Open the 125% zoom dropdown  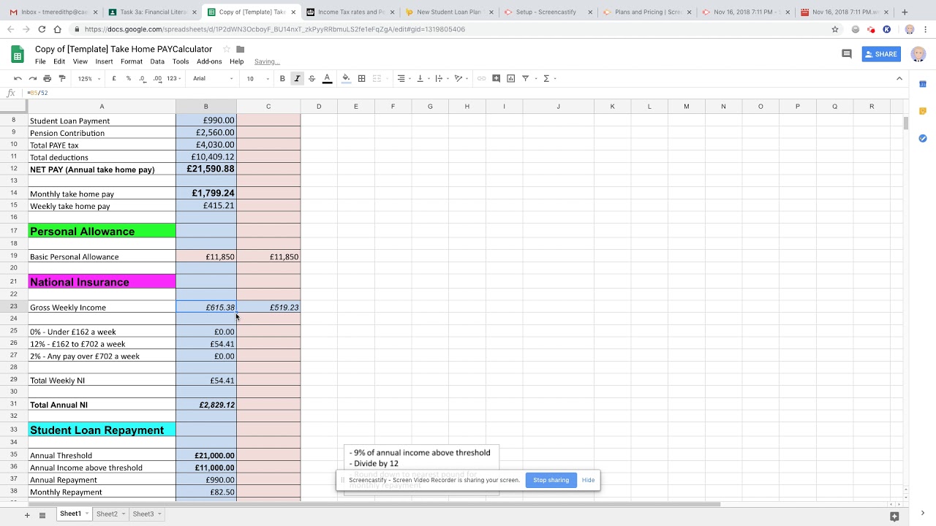(x=89, y=78)
